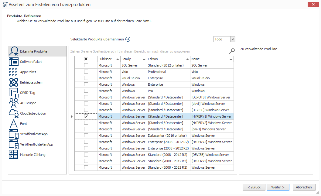Image resolution: width=321 pixels, height=196 pixels.
Task: Click the Standard (2012 or later) edition cell
Action: 168,65
